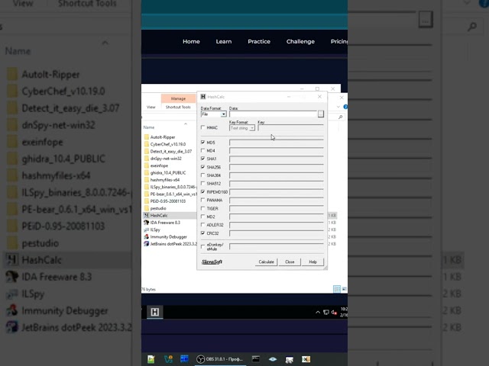Click the IDA Freeware 8.3 shortcut icon

point(146,223)
